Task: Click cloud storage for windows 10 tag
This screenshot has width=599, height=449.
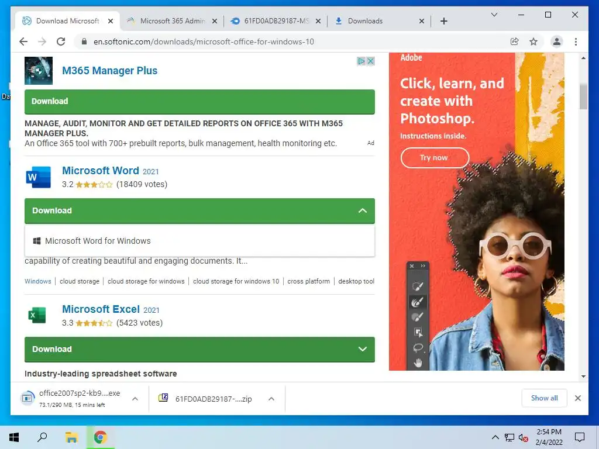Action: pos(236,281)
